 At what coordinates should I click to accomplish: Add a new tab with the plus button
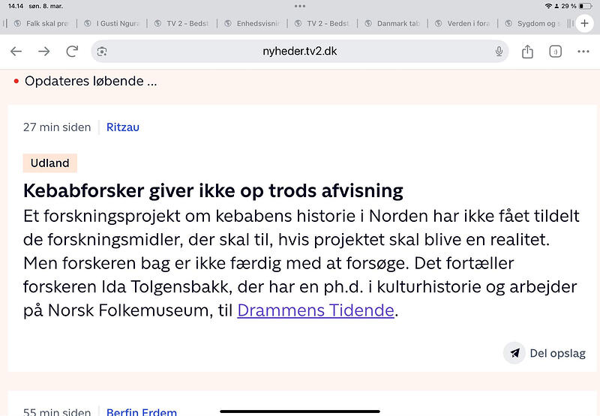pyautogui.click(x=584, y=23)
